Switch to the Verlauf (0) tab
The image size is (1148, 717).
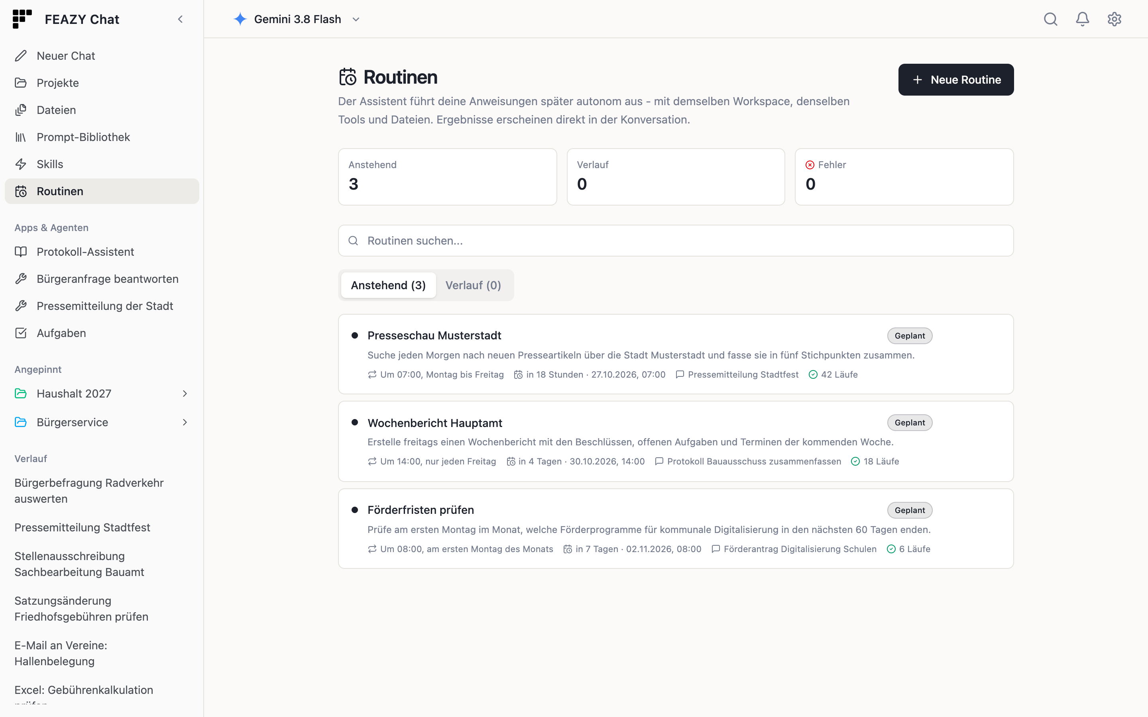(473, 285)
